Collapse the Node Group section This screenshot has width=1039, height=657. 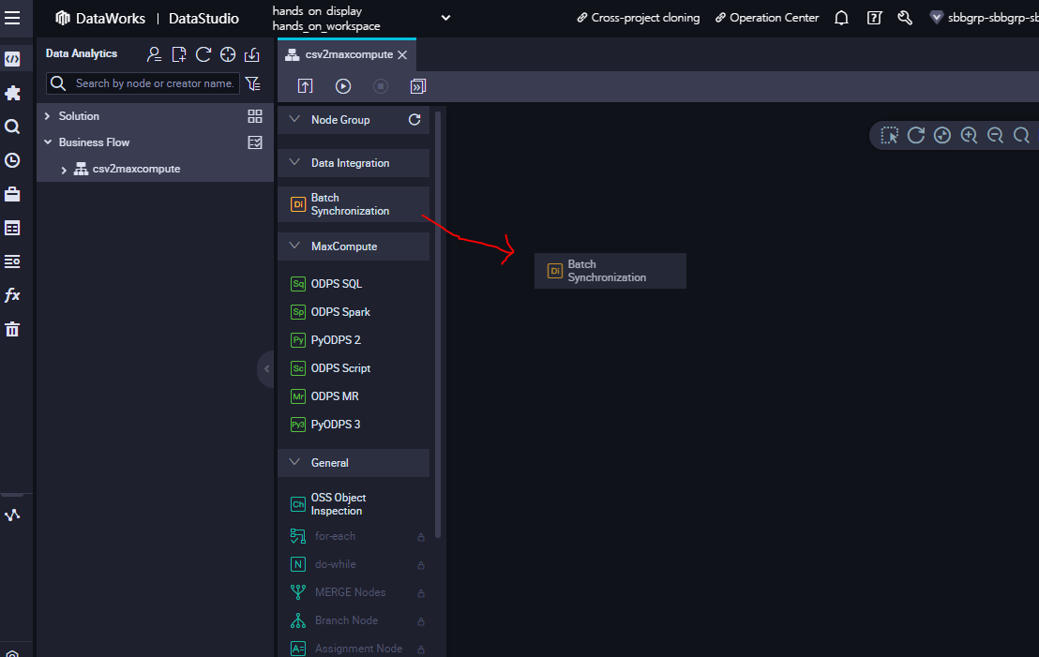(294, 119)
